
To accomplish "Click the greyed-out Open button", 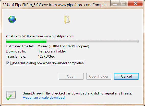I will [71, 76].
